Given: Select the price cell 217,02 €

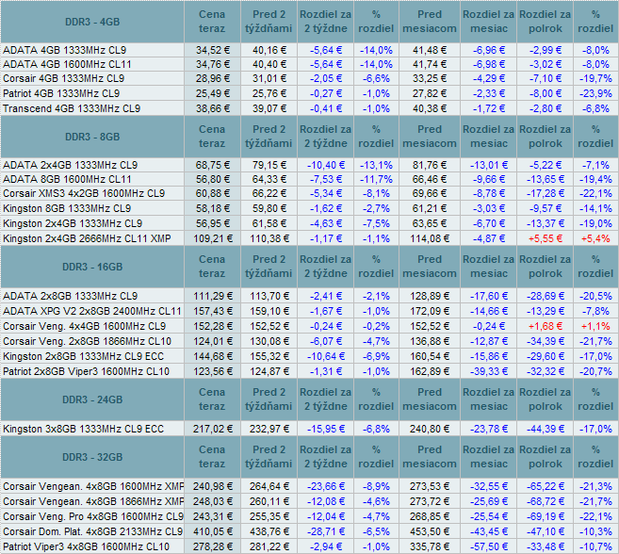Looking at the screenshot, I should pyautogui.click(x=212, y=429).
